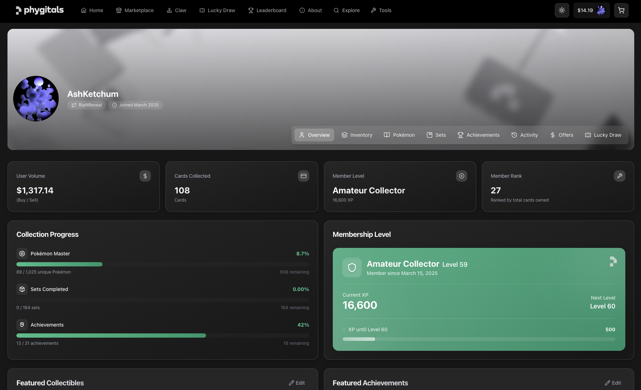Screen dimensions: 641x390
Task: Open the Activity tab
Action: pyautogui.click(x=525, y=135)
